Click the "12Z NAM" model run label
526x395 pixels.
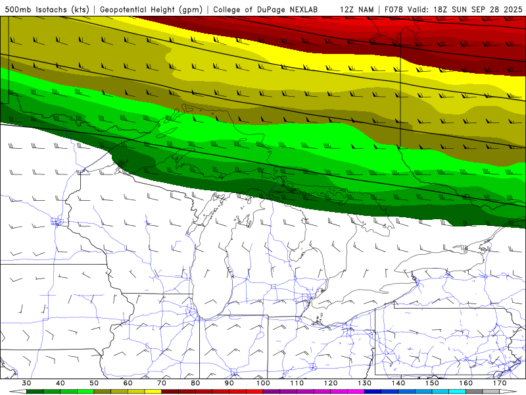click(x=356, y=9)
